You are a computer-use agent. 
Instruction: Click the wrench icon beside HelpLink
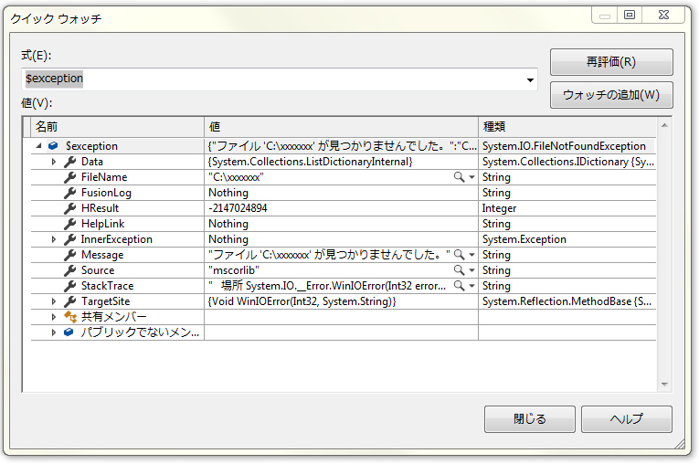tap(70, 224)
